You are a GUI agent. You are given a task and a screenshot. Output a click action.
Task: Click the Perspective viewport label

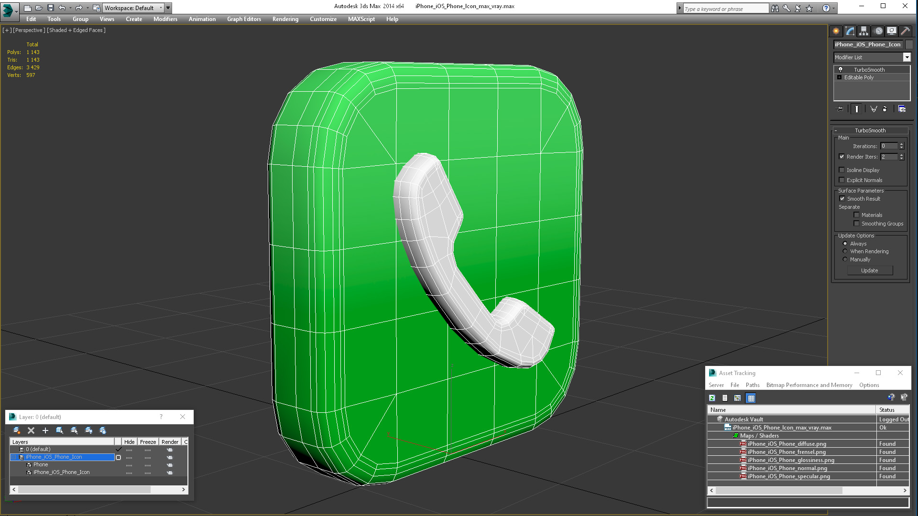click(x=29, y=30)
